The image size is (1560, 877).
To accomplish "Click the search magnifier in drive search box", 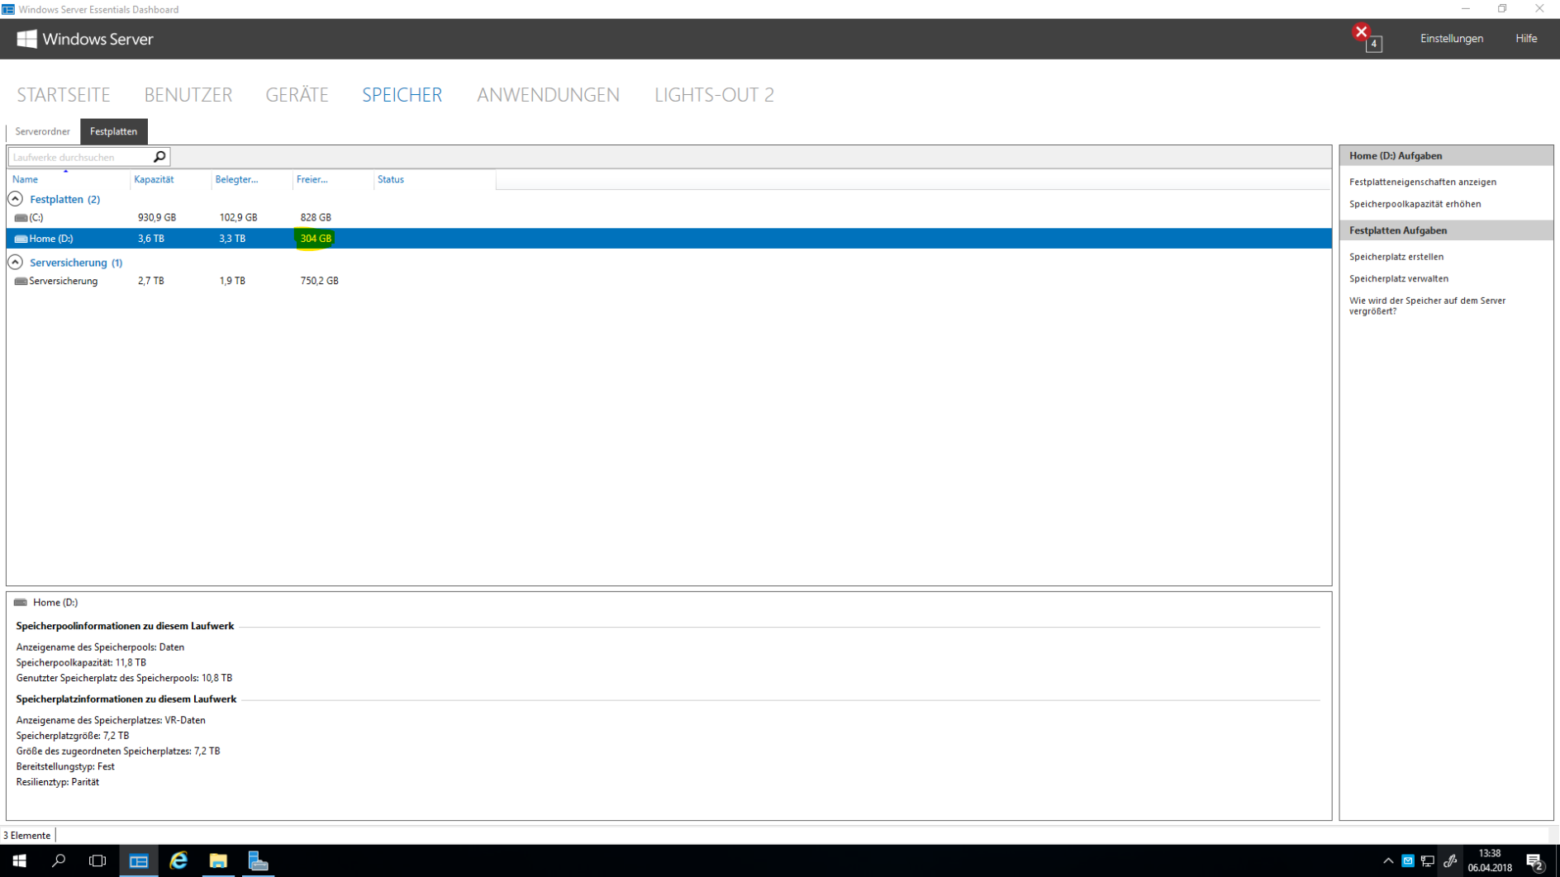I will pyautogui.click(x=159, y=156).
